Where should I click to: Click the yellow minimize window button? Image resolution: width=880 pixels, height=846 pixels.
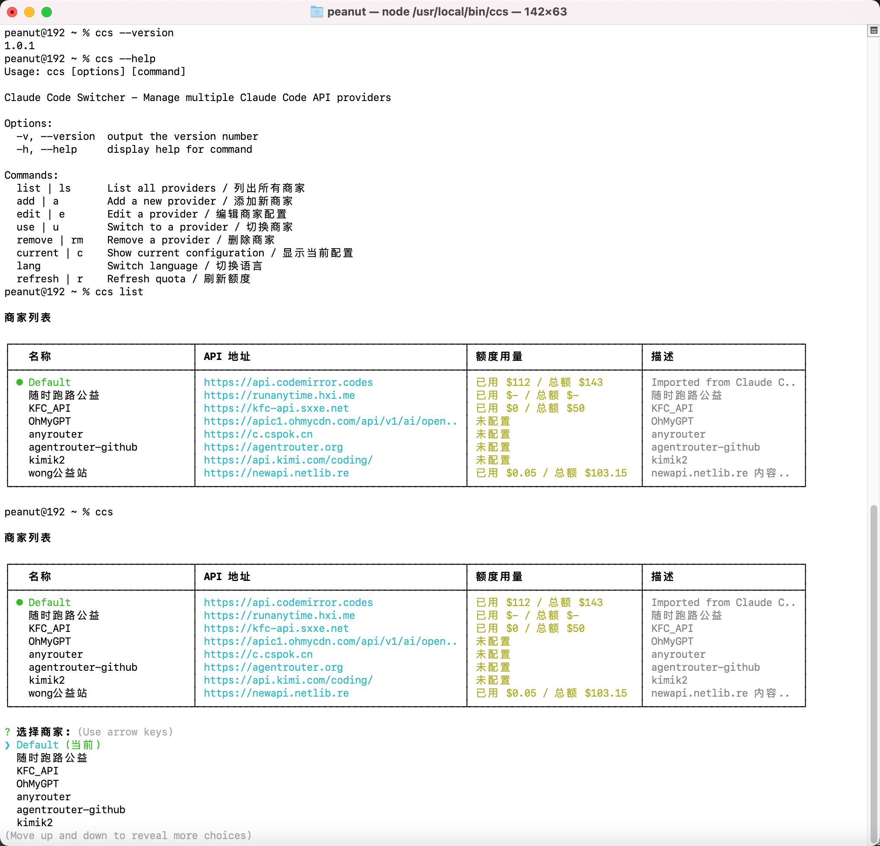click(29, 12)
